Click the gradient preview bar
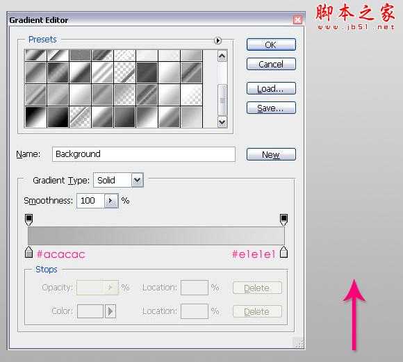Image resolution: width=403 pixels, height=362 pixels. coord(156,236)
